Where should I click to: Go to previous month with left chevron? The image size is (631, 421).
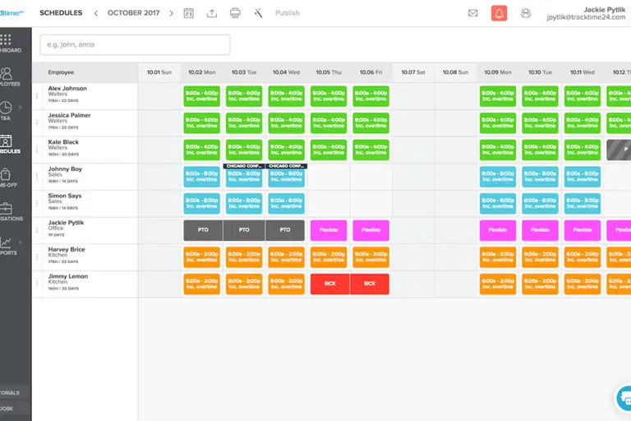pos(95,13)
